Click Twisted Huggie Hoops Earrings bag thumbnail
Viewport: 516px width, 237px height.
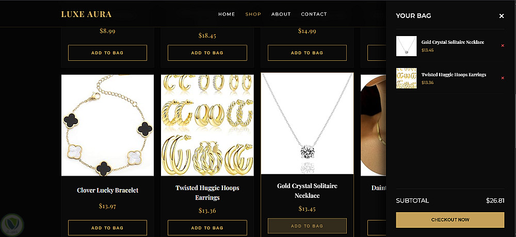tap(406, 78)
